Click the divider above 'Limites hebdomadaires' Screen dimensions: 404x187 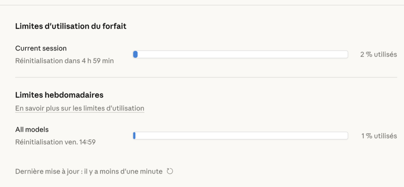206,78
